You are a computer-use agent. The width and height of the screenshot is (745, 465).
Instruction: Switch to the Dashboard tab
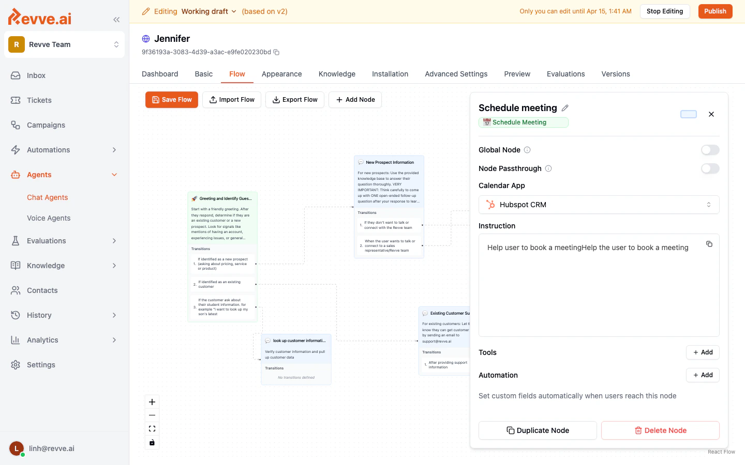click(160, 74)
